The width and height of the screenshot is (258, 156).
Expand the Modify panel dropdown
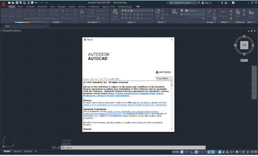click(57, 22)
